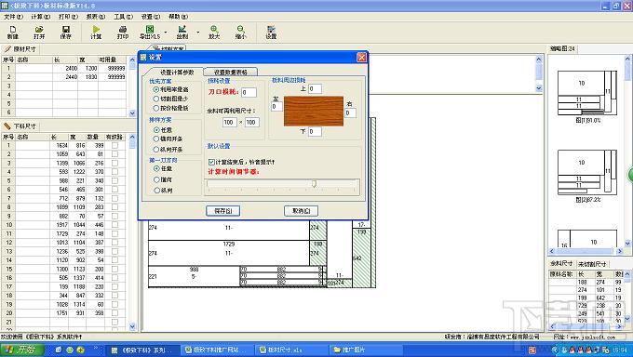Image resolution: width=633 pixels, height=357 pixels.
Task: Open the 设置 menu in menu bar
Action: [151, 17]
